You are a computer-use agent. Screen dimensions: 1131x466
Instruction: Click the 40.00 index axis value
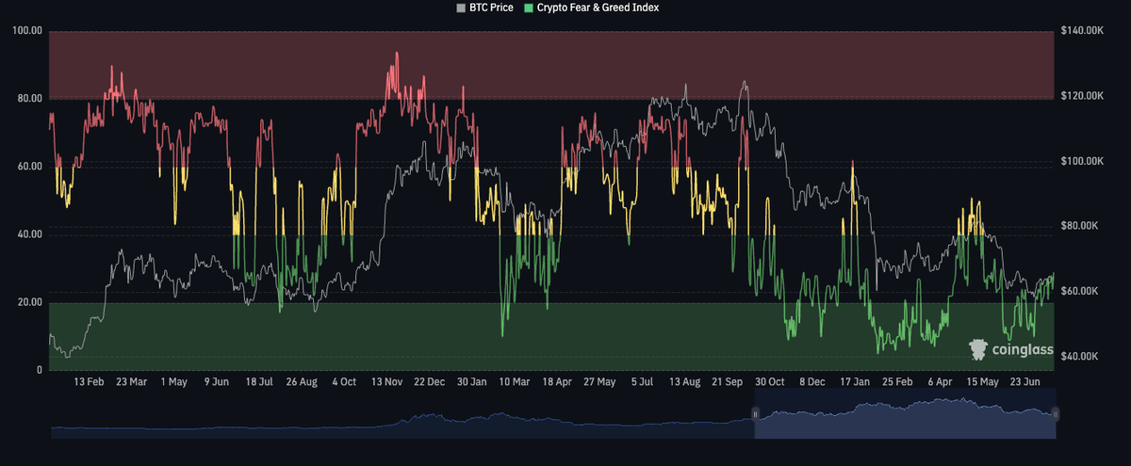(x=28, y=234)
